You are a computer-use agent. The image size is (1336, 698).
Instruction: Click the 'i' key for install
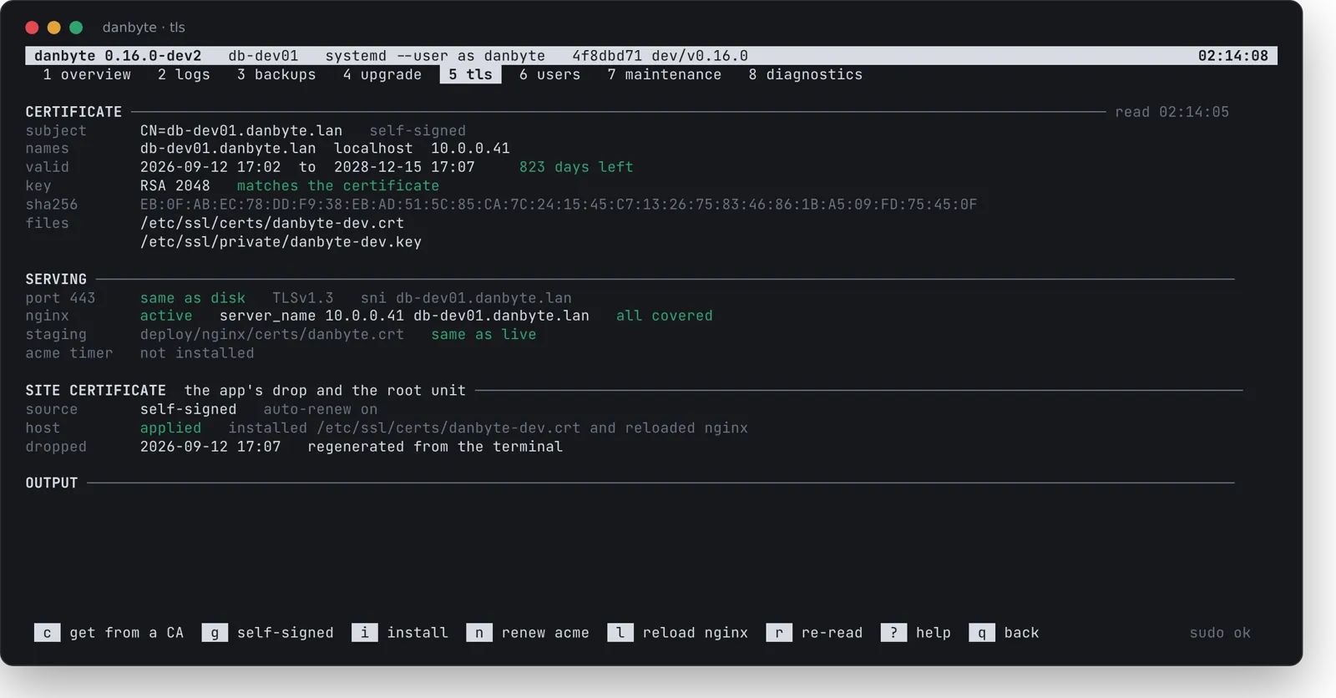[x=364, y=633]
